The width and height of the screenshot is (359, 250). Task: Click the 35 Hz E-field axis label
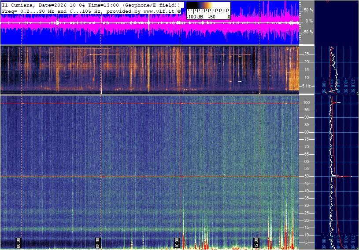click(306, 199)
